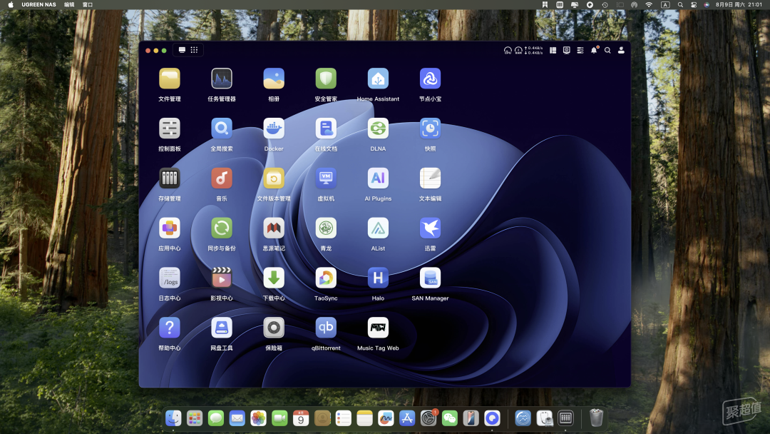Click the monitor icon in NAS toolbar
Viewport: 770px width, 434px height.
(566, 50)
